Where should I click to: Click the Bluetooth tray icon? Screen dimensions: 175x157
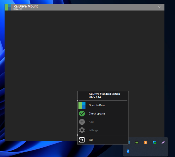(x=128, y=151)
